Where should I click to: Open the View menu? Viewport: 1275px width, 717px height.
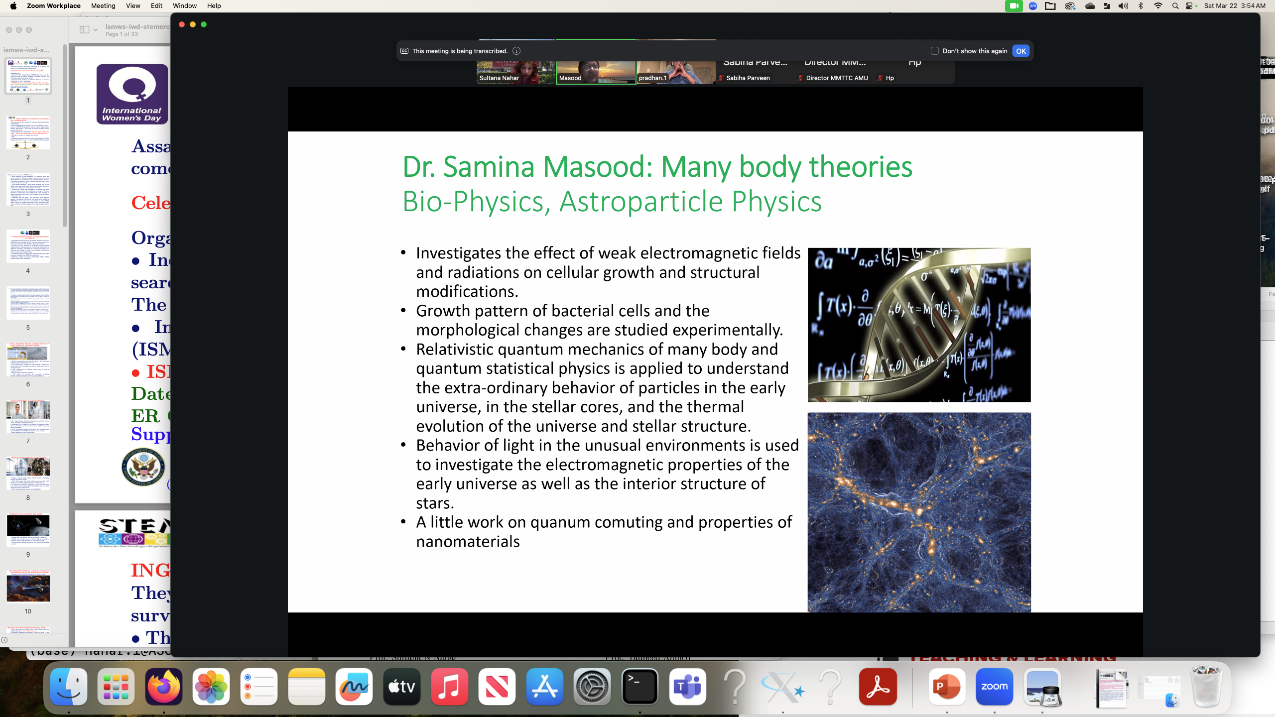(132, 6)
